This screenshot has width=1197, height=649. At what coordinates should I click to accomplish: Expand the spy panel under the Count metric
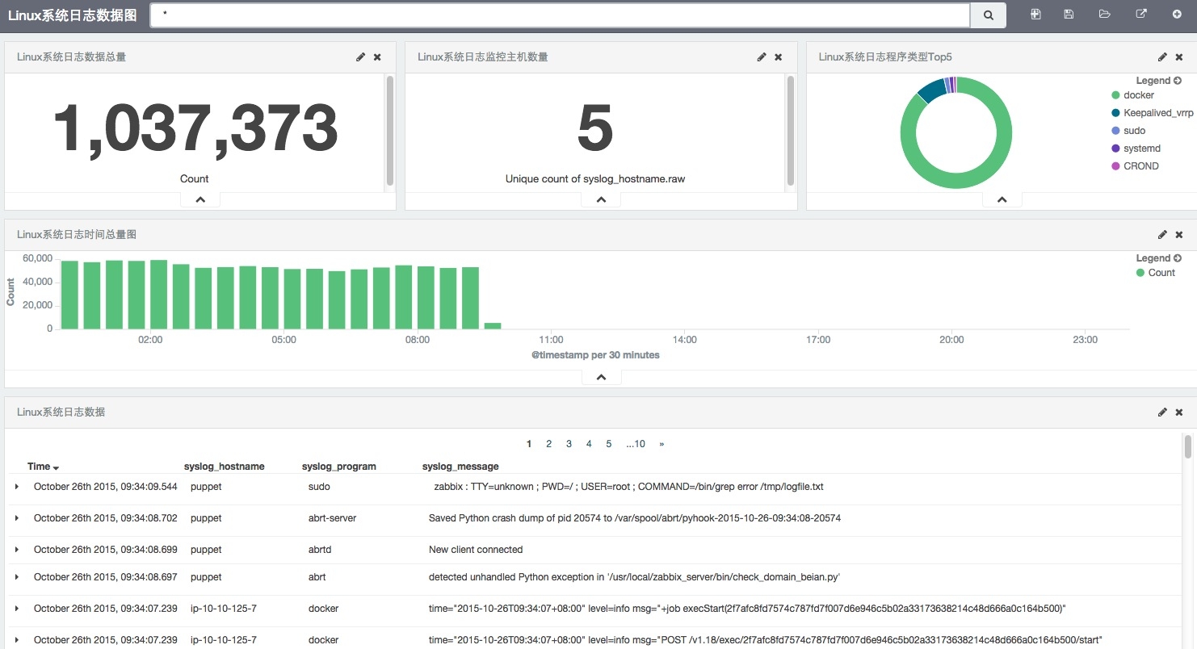click(200, 199)
